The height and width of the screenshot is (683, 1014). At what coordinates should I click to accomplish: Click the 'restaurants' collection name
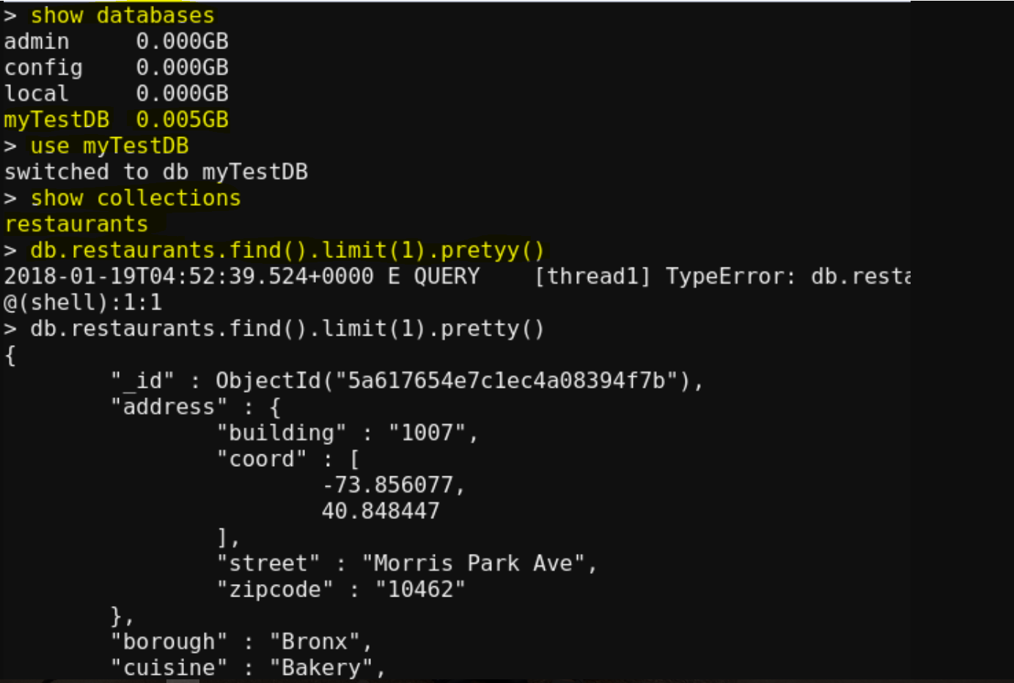(76, 224)
